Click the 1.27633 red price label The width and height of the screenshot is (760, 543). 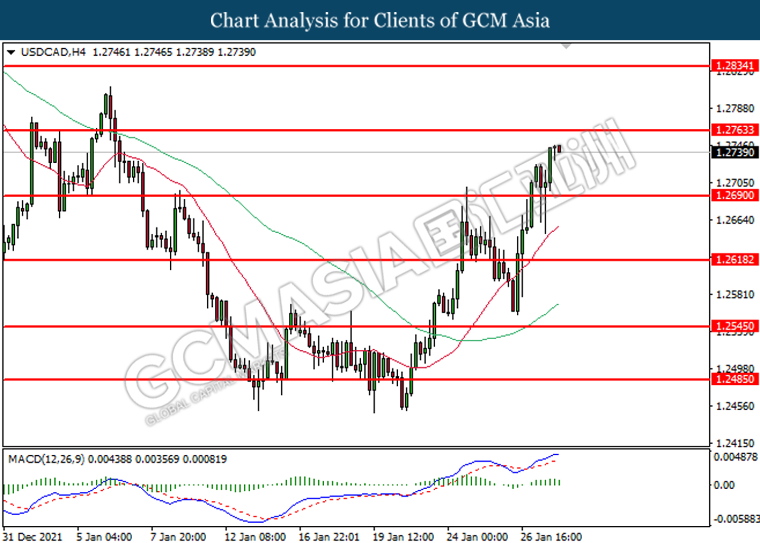(735, 130)
